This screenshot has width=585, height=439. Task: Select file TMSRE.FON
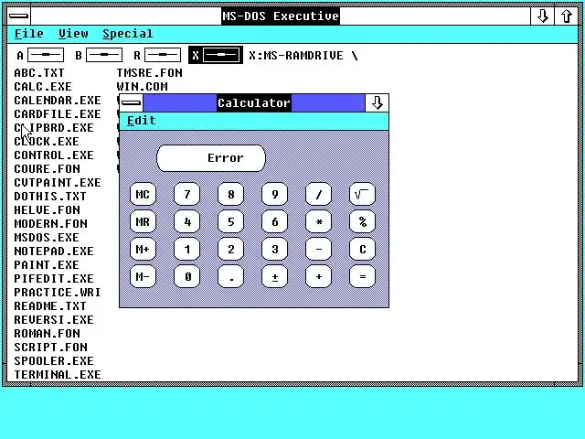click(150, 73)
